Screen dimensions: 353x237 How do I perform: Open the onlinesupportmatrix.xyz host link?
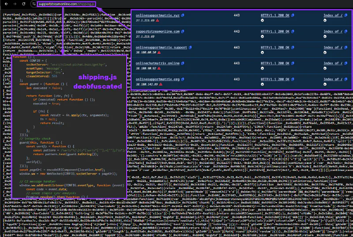coord(158,15)
